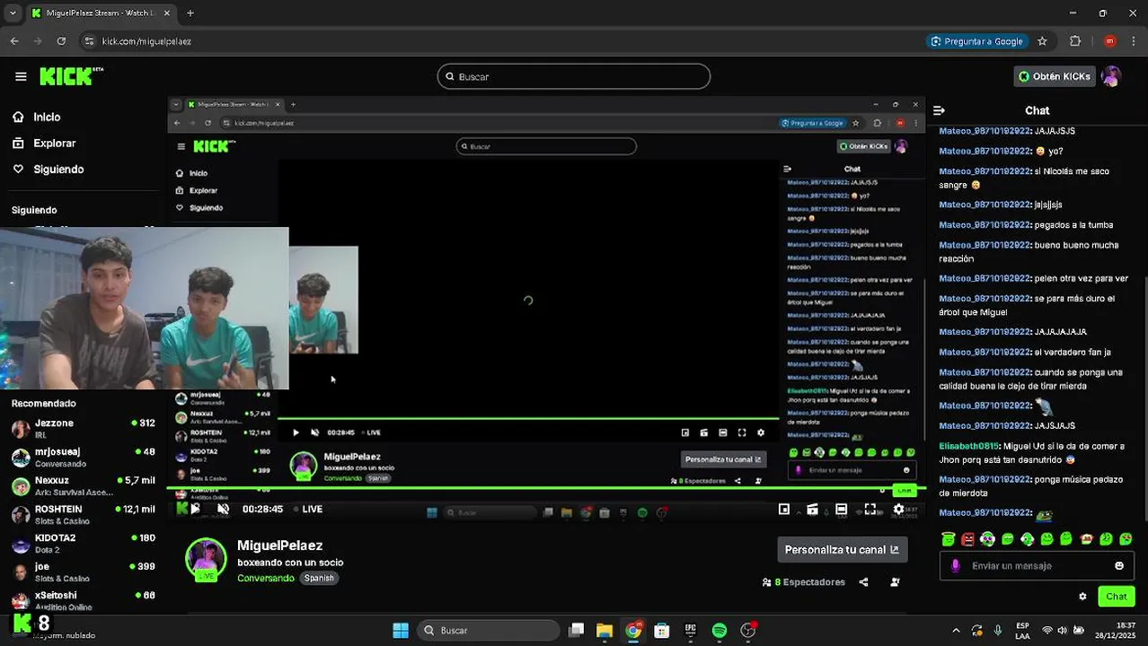This screenshot has height=646, width=1148.
Task: Open Epic Games Launcher from the taskbar
Action: point(691,630)
